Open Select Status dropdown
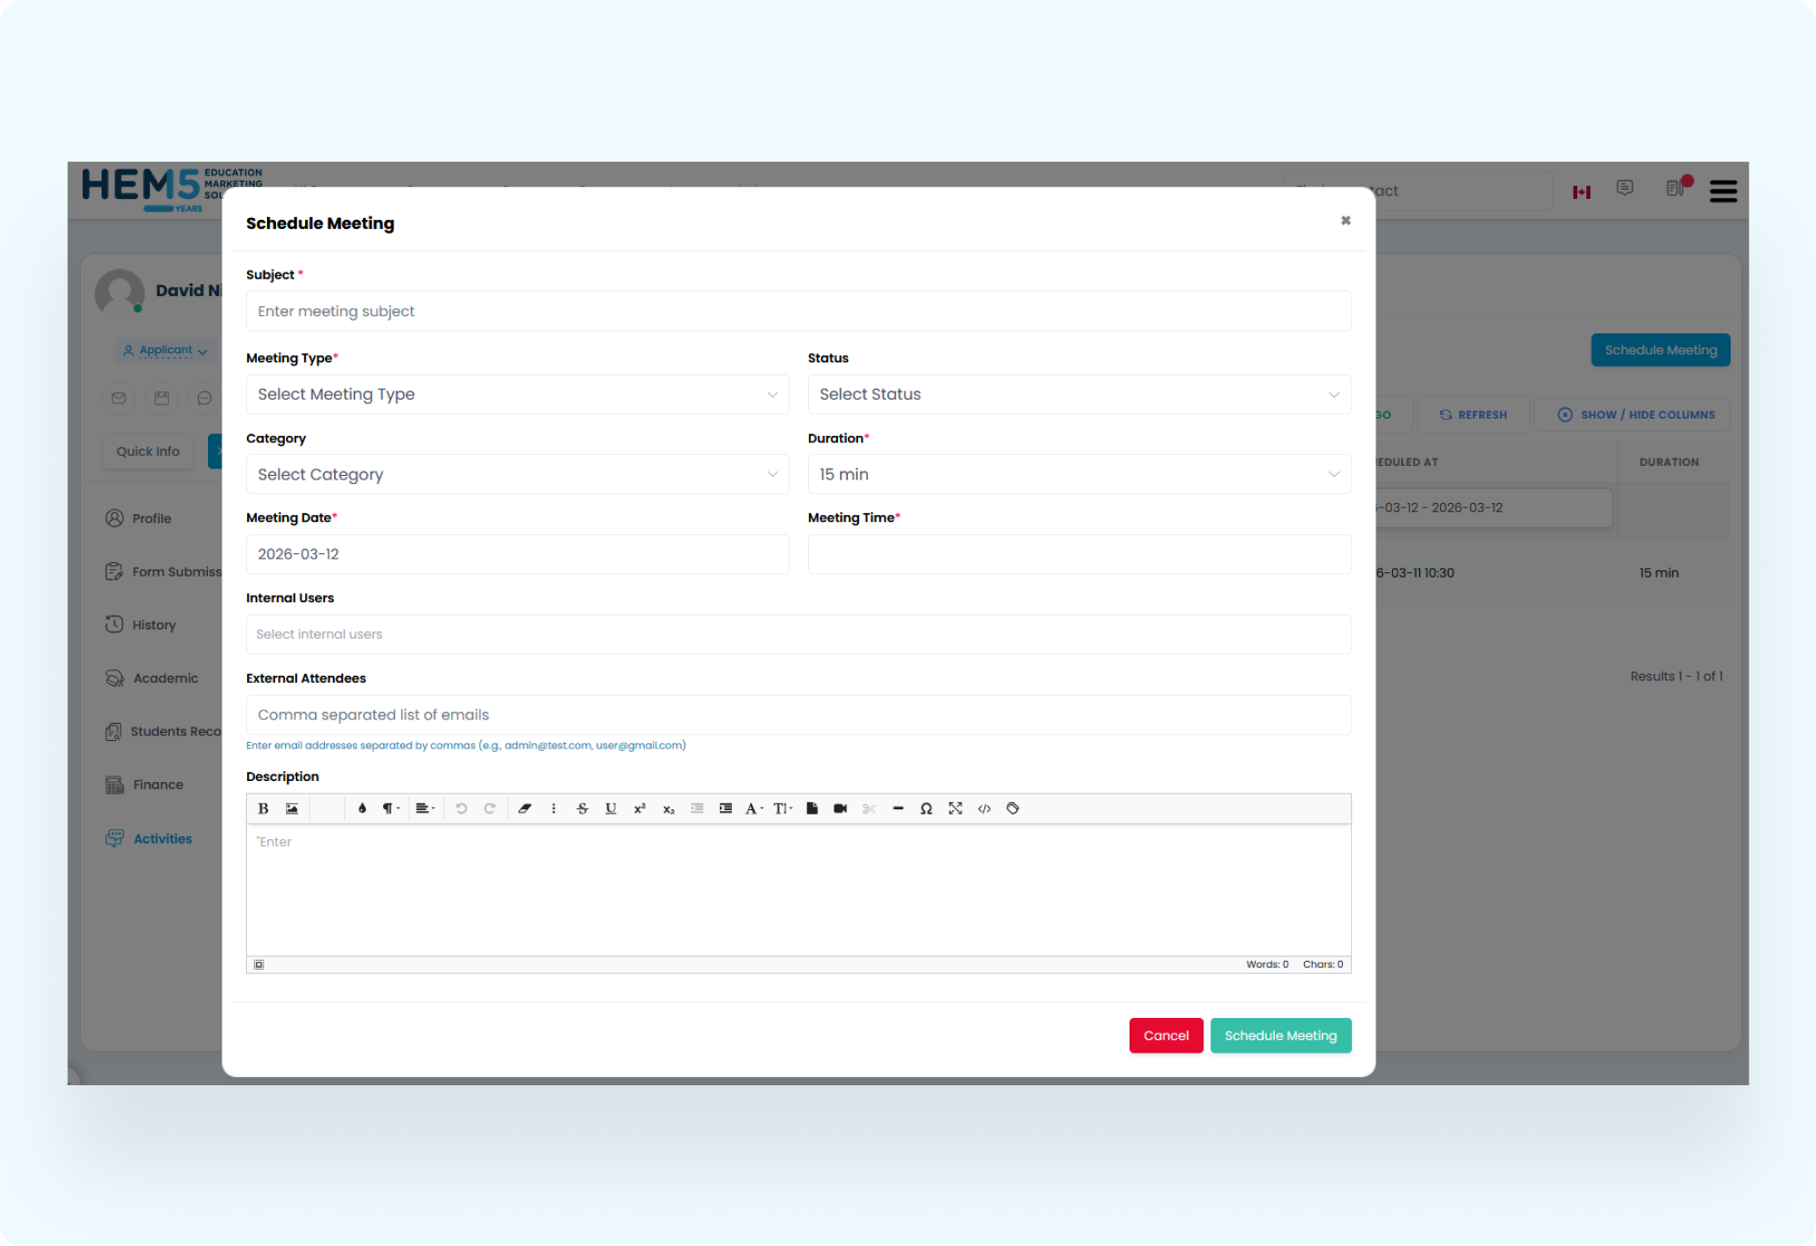Viewport: 1816px width, 1246px height. click(x=1079, y=394)
